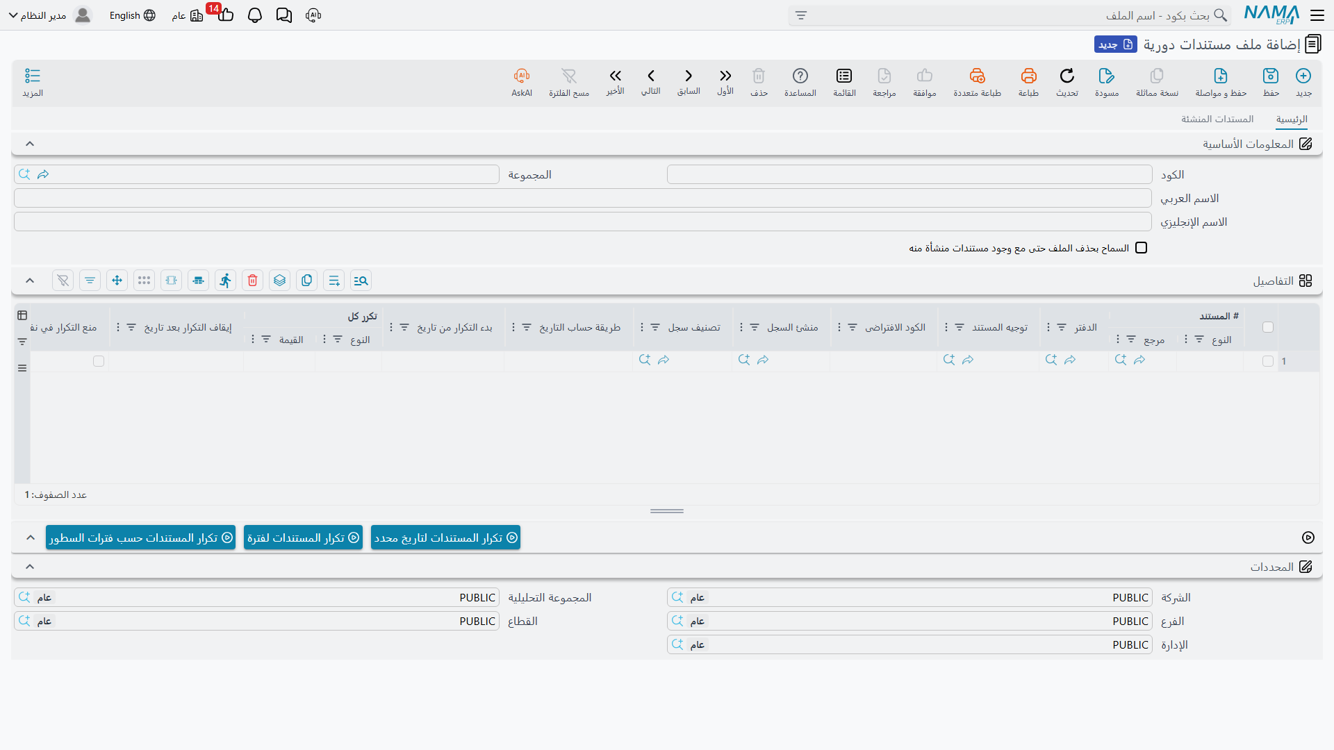Image resolution: width=1334 pixels, height=750 pixels.
Task: Switch to المستندات المنشئة tab
Action: tap(1217, 119)
